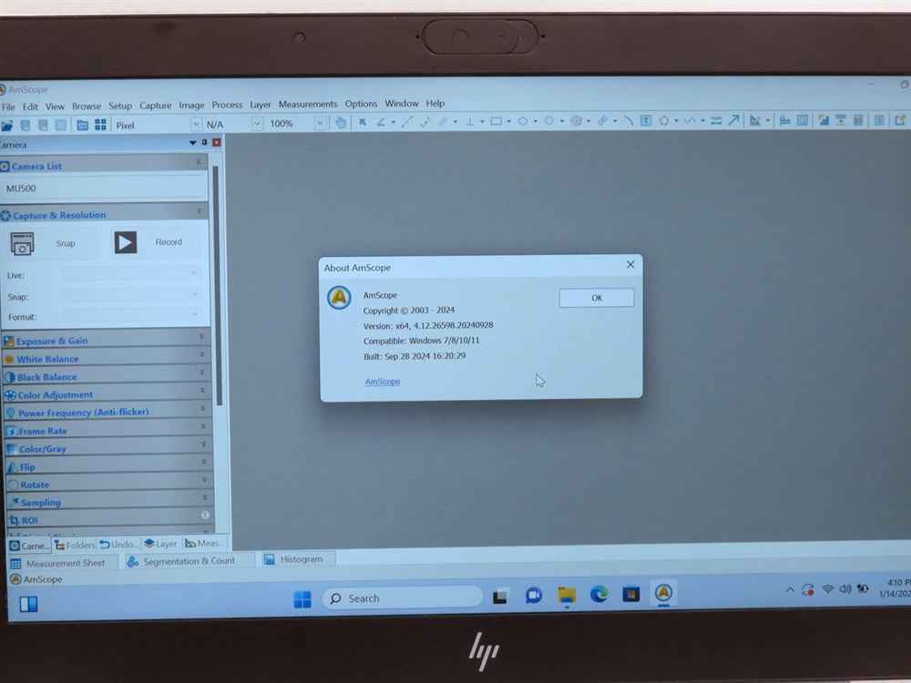The width and height of the screenshot is (911, 683).
Task: Select the hand pan tool
Action: tap(341, 123)
